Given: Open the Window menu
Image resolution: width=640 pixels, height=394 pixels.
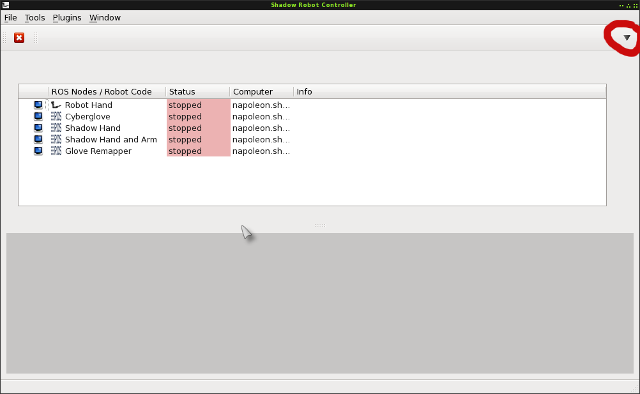Looking at the screenshot, I should [105, 17].
